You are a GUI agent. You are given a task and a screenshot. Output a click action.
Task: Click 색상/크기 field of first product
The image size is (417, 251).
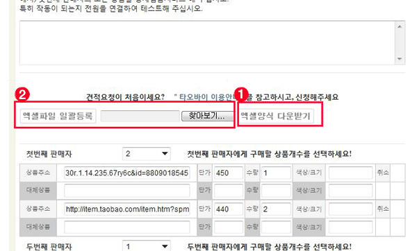(350, 173)
